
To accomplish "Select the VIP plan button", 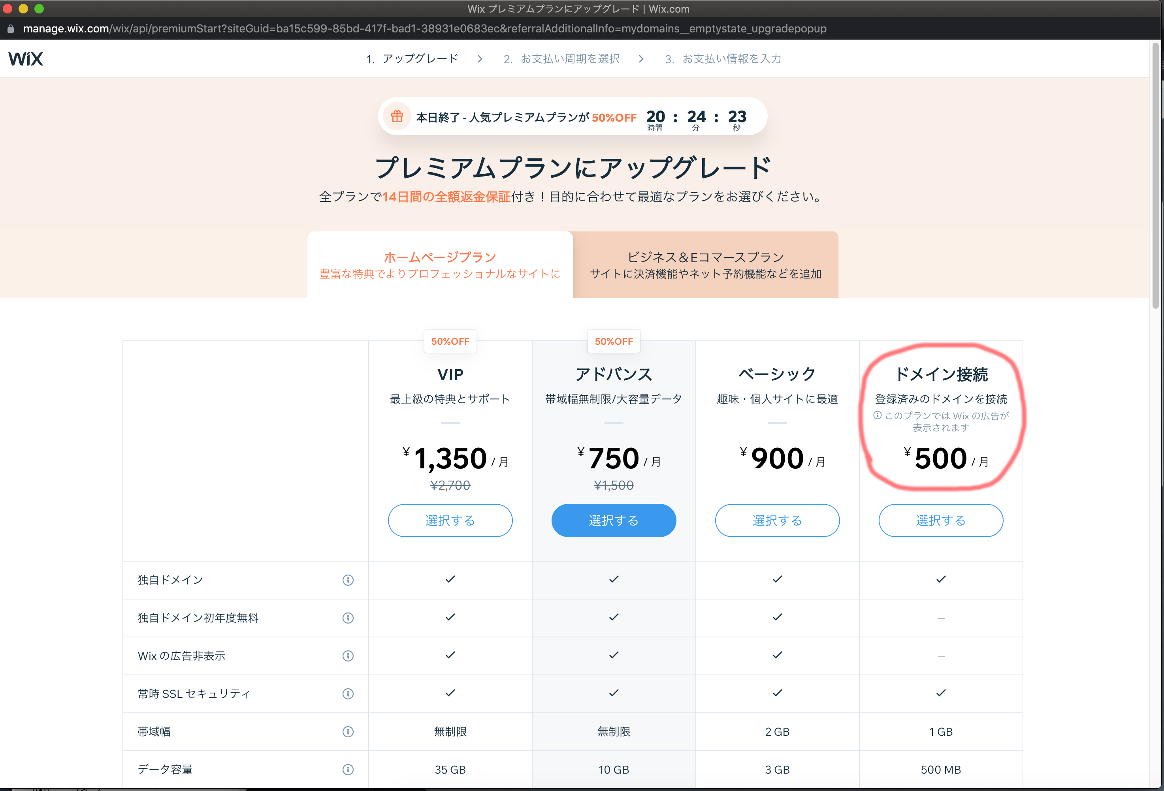I will click(x=450, y=520).
